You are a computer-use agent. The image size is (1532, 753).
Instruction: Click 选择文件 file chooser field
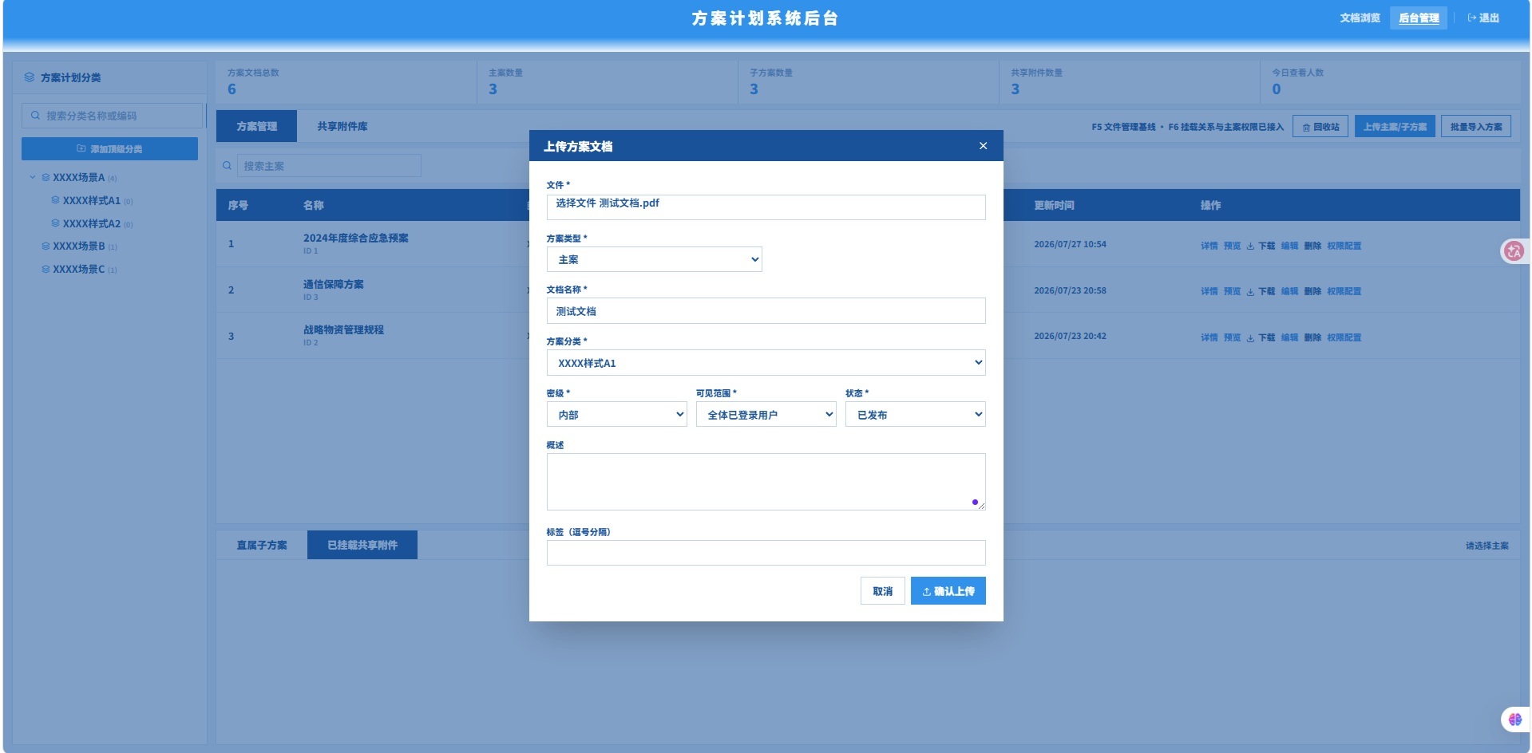point(766,207)
